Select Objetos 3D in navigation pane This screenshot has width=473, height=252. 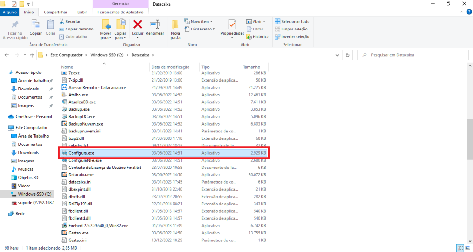click(x=25, y=178)
